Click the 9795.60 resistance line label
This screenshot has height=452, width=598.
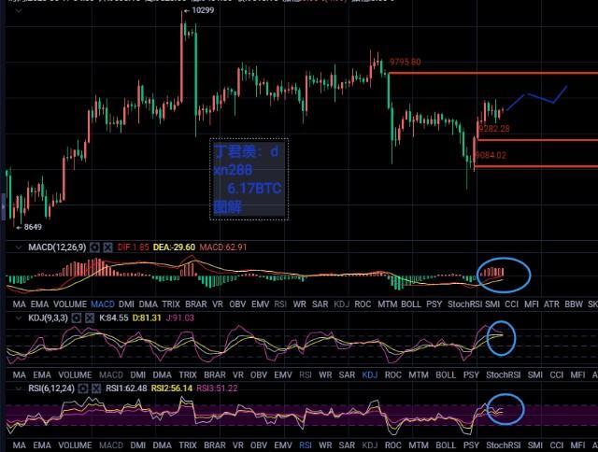pyautogui.click(x=405, y=62)
